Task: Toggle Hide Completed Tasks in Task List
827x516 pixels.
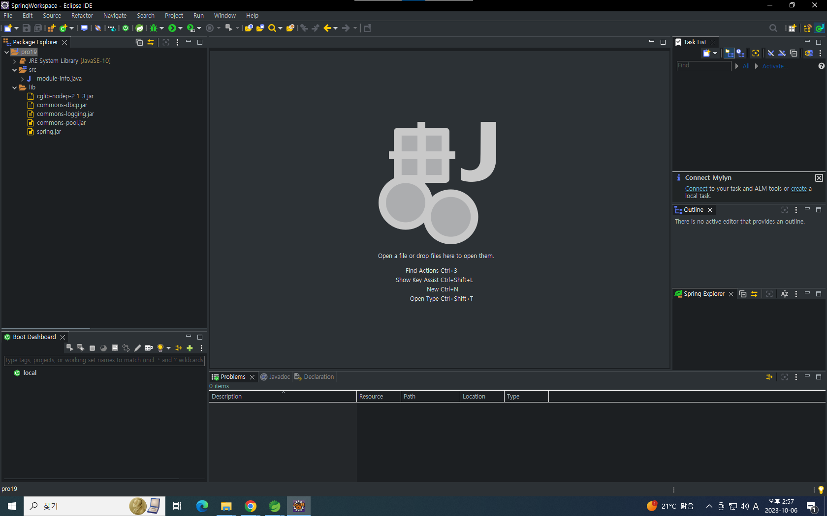Action: 771,53
